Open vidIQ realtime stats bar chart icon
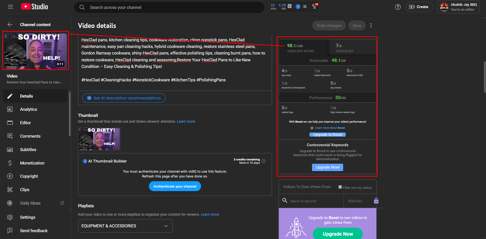The width and height of the screenshot is (486, 239). 290,6
